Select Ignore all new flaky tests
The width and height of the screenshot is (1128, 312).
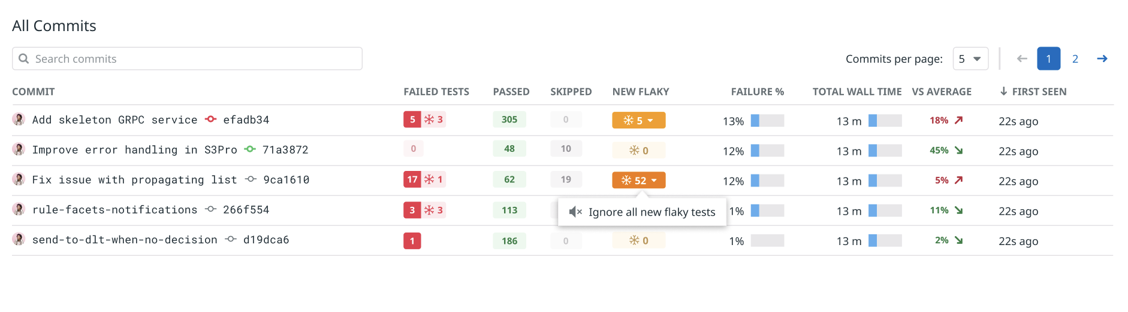tap(652, 212)
